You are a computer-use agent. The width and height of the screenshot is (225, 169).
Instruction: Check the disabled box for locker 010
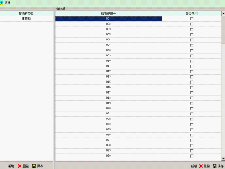(192, 61)
